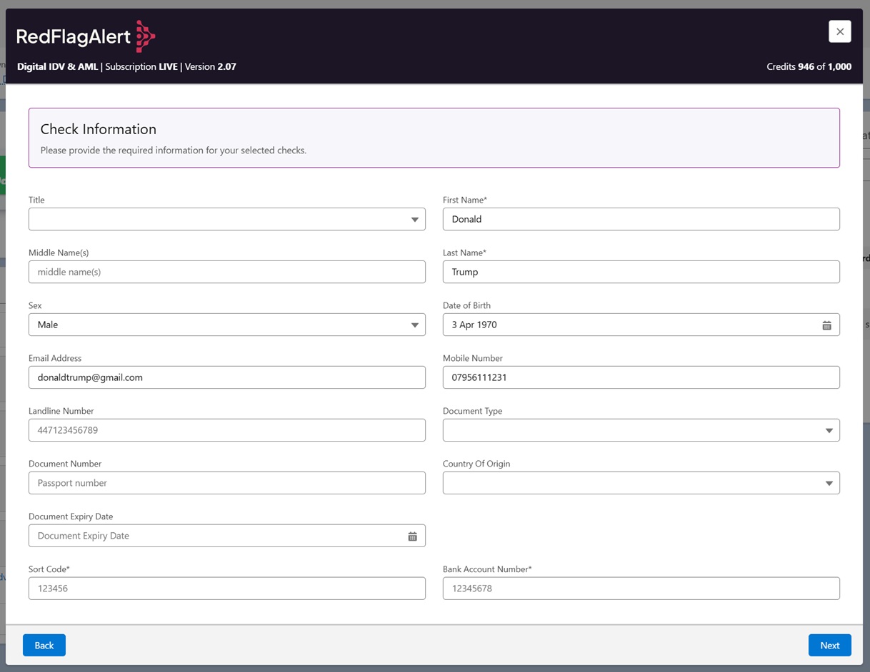Expand the Country Of Origin dropdown

[641, 483]
